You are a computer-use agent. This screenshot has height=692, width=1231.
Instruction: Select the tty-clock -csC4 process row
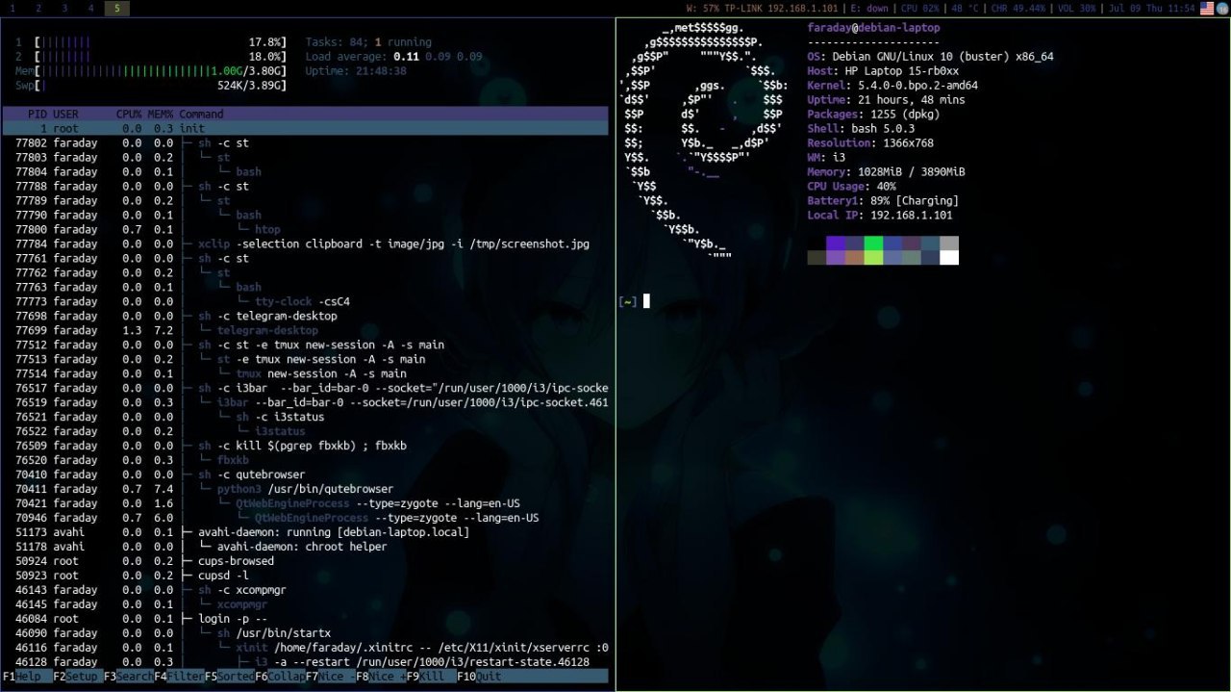(306, 301)
